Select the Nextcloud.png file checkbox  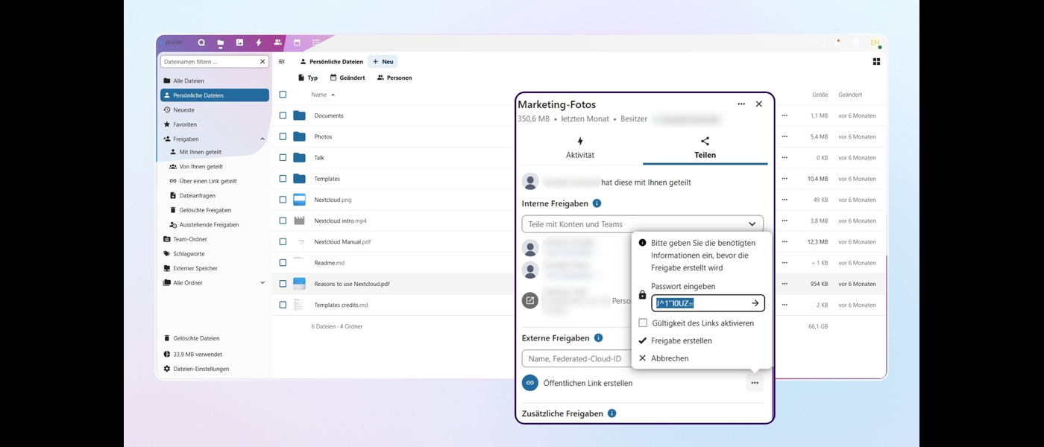pos(283,200)
